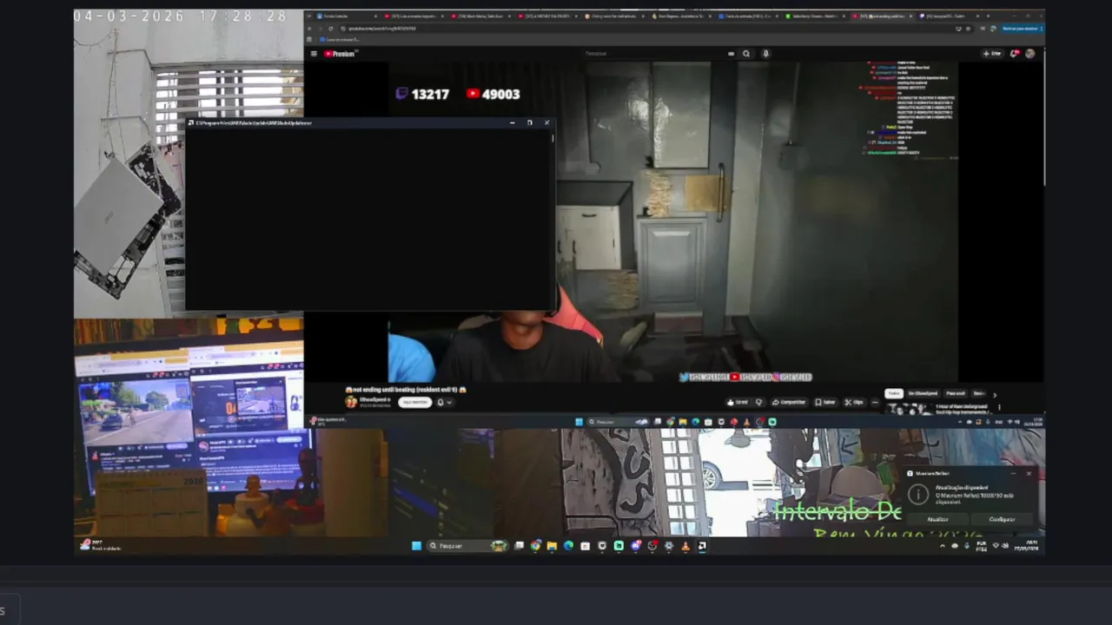
Task: Open the Start menu on bottom taskbar
Action: [416, 545]
